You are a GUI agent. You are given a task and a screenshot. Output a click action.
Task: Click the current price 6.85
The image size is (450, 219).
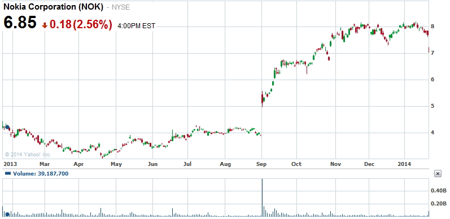[x=20, y=23]
